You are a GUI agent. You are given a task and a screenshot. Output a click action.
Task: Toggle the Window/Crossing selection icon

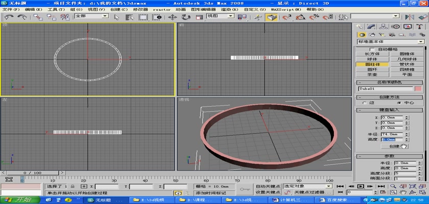click(x=157, y=17)
